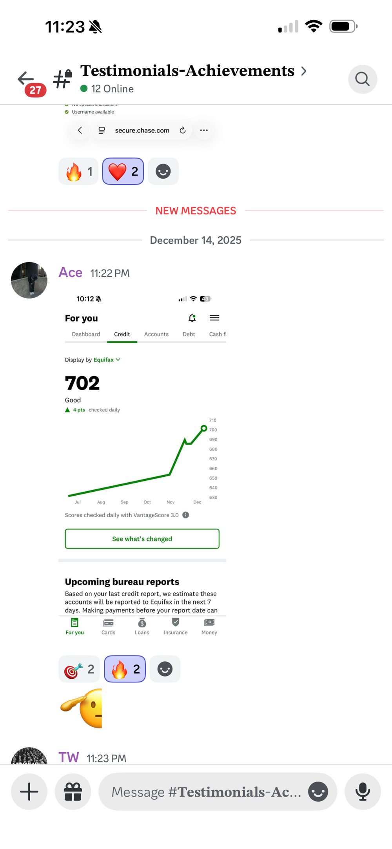Tap the back arrow with 27 badge
The image size is (392, 849).
click(31, 83)
